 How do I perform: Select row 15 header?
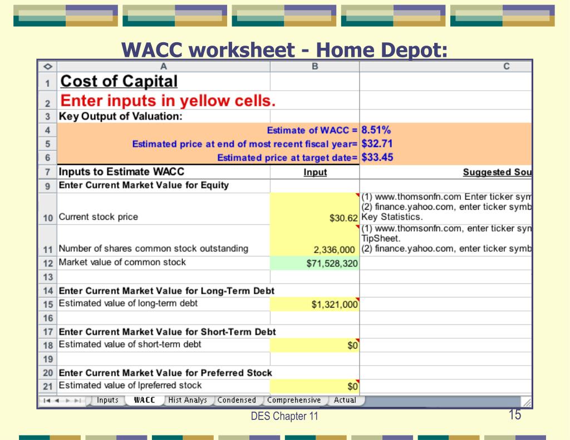tap(48, 304)
